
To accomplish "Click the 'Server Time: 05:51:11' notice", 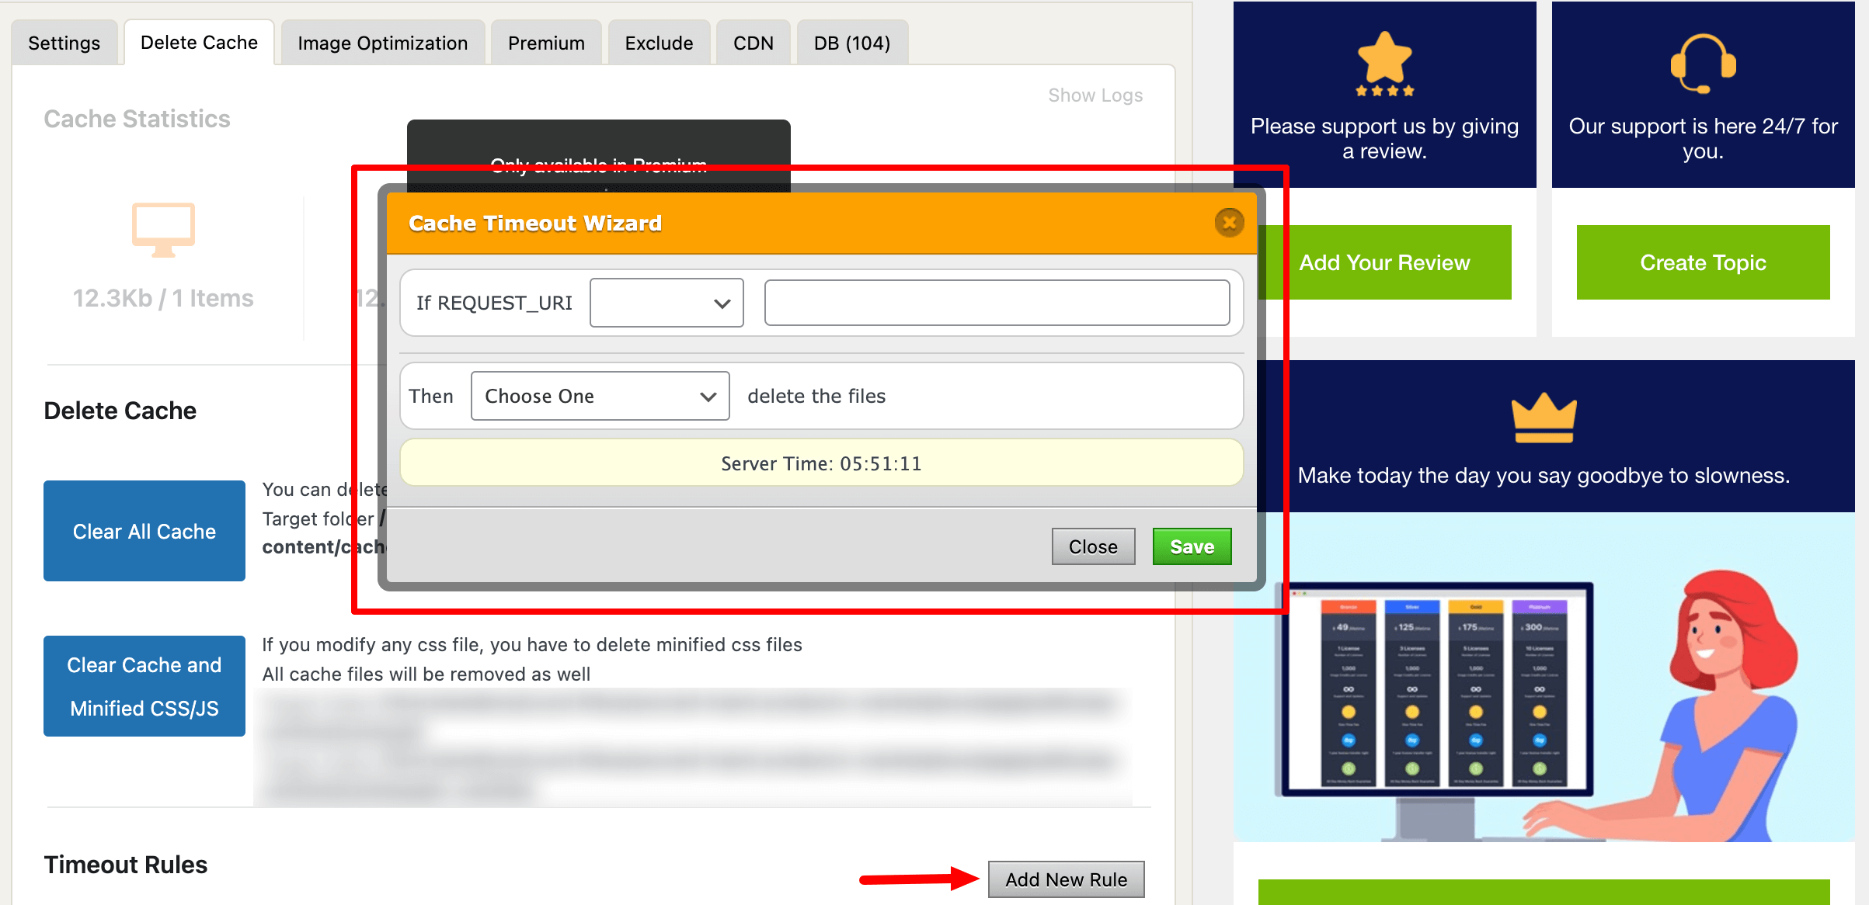I will 821,463.
